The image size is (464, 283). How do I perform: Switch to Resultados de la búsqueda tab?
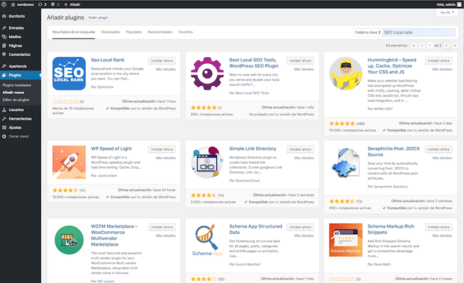point(74,32)
